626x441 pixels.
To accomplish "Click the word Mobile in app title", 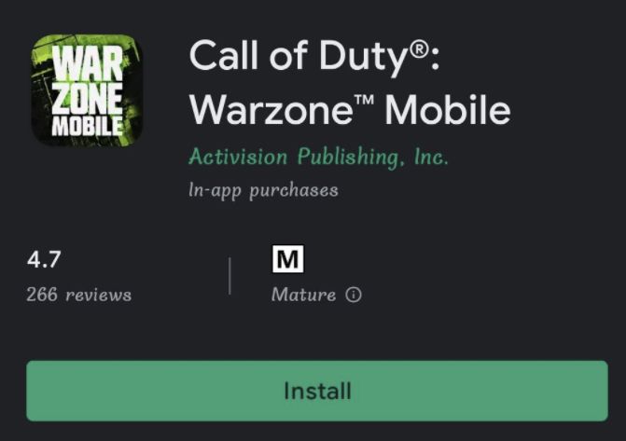I will click(x=448, y=111).
